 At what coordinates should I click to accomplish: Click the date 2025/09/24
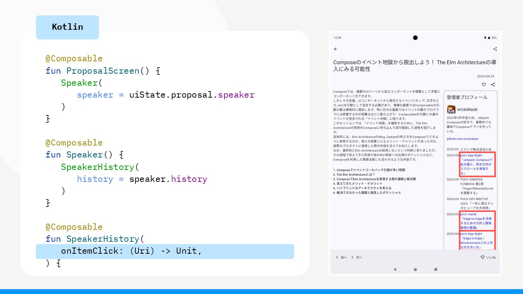[x=486, y=76]
